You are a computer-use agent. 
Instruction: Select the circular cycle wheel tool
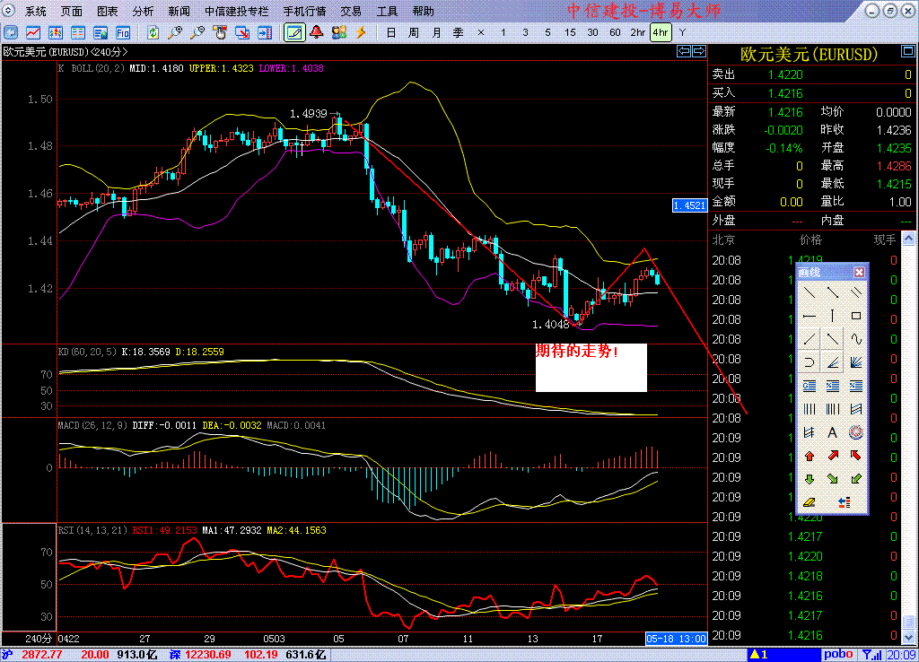855,432
